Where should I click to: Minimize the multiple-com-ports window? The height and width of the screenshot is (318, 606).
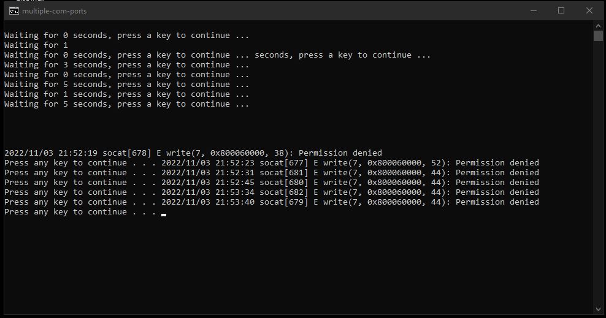point(534,11)
